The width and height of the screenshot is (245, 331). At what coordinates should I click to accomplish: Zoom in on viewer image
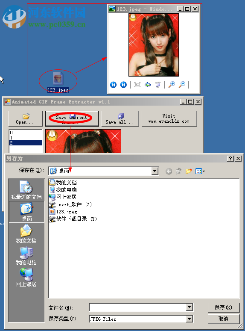point(172,85)
